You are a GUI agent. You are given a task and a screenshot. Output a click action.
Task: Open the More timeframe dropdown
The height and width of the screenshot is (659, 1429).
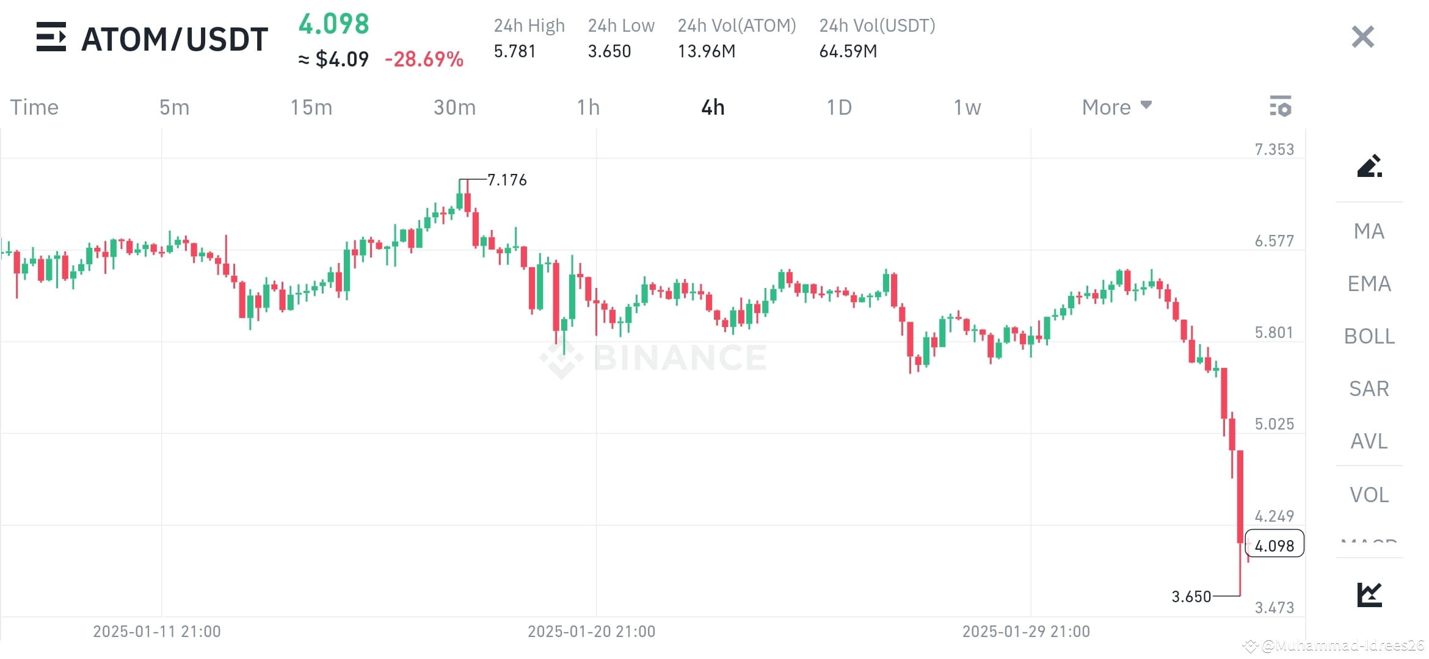[1115, 107]
